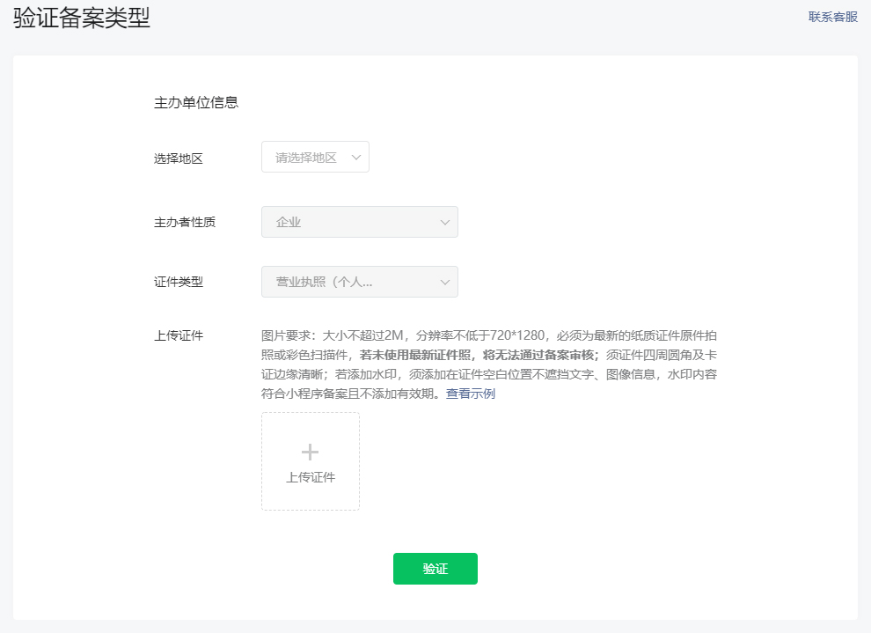Click the chevron arrow in 营业执照 dropdown
The width and height of the screenshot is (871, 633).
click(445, 283)
